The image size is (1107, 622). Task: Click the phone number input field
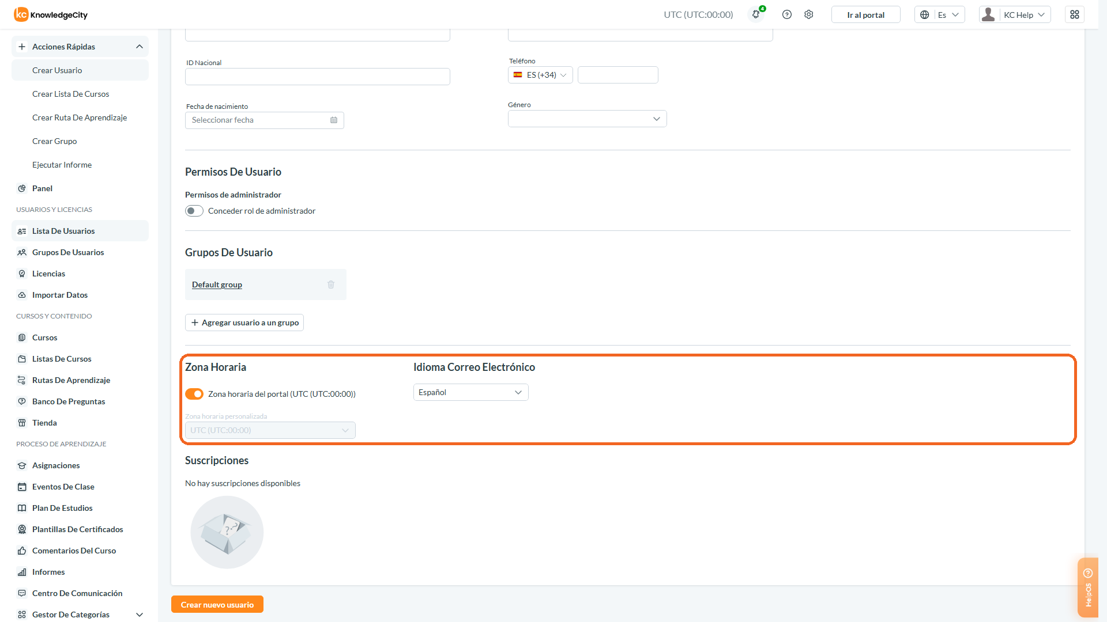[x=617, y=75]
